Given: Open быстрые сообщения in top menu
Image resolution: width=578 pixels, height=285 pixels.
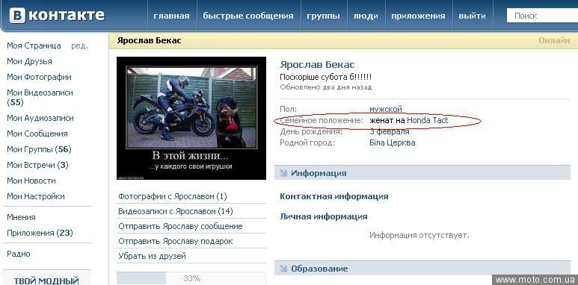Looking at the screenshot, I should pos(248,16).
